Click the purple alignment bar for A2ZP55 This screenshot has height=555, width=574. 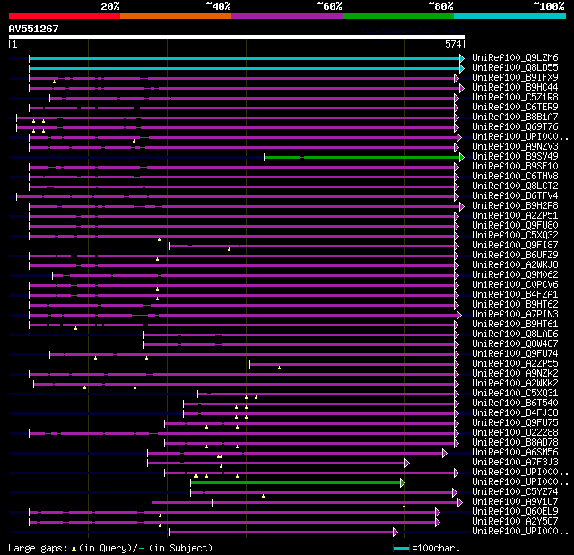[352, 364]
